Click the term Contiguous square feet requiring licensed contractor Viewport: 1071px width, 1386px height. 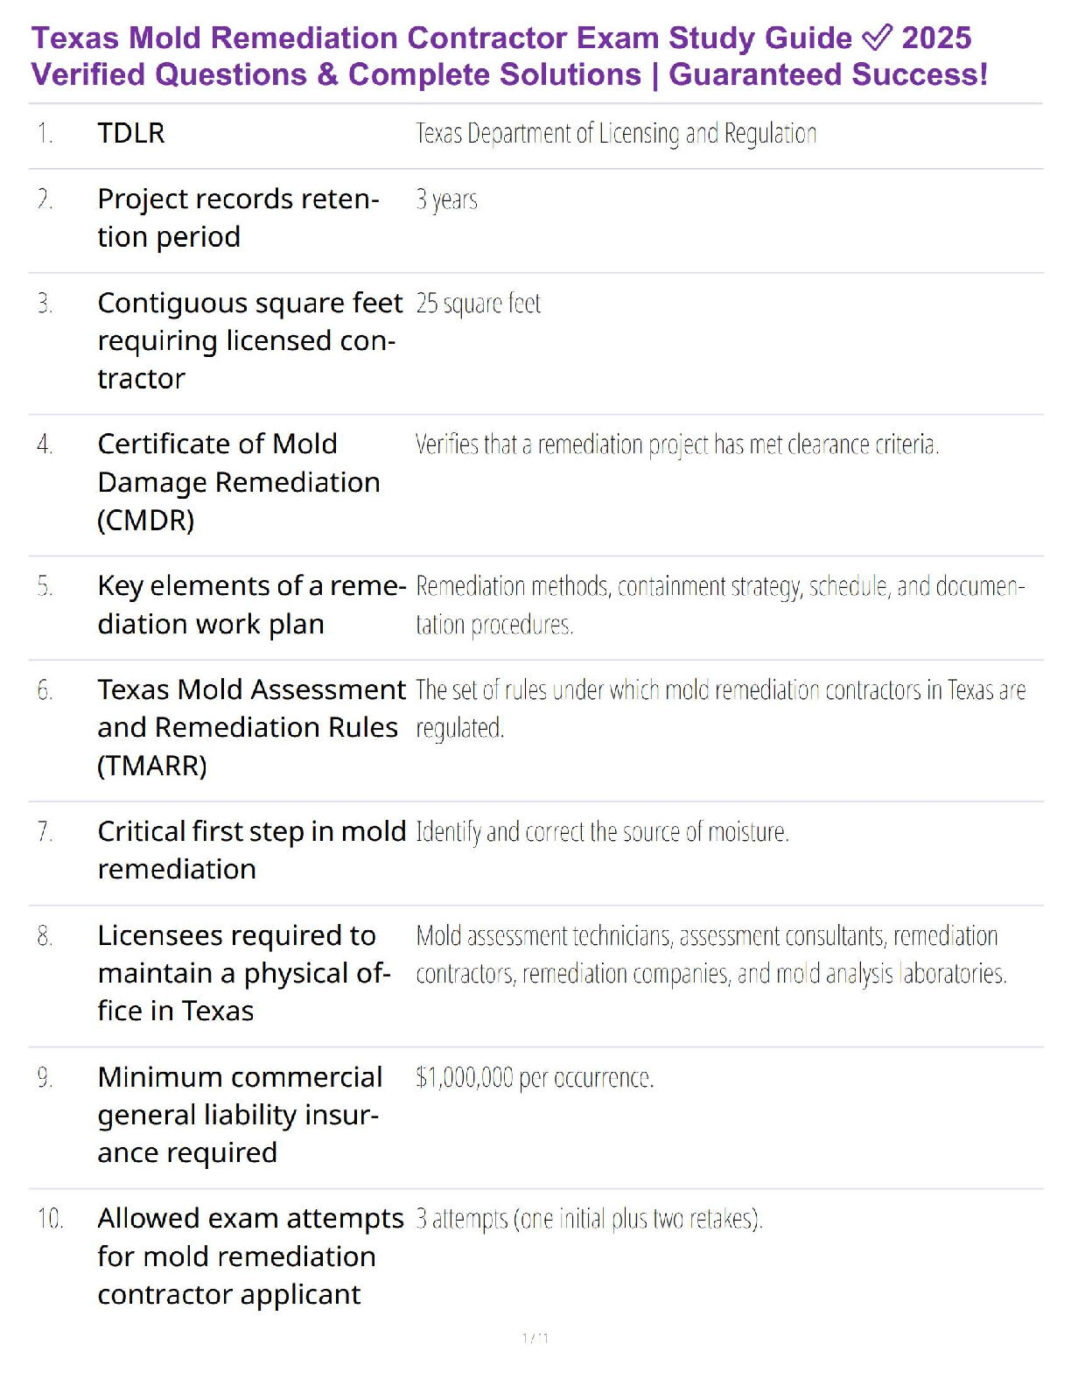250,340
